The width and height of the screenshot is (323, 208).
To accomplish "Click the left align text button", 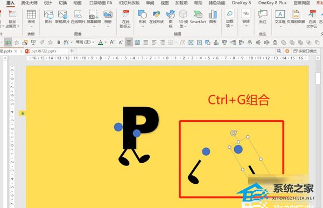I will [154, 43].
